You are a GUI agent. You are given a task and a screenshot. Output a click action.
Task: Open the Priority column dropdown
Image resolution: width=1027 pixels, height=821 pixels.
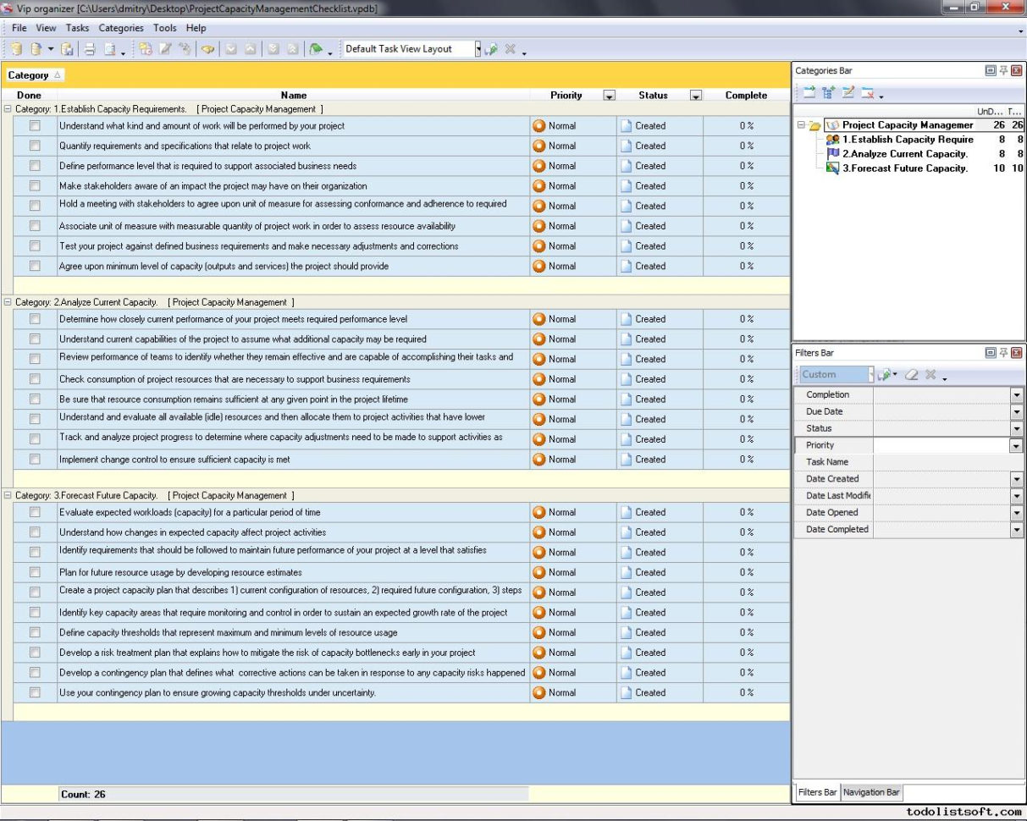[610, 95]
